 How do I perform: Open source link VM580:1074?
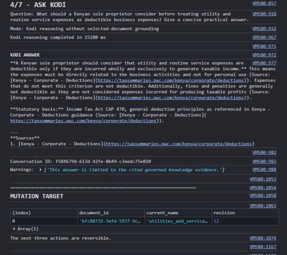263,238
